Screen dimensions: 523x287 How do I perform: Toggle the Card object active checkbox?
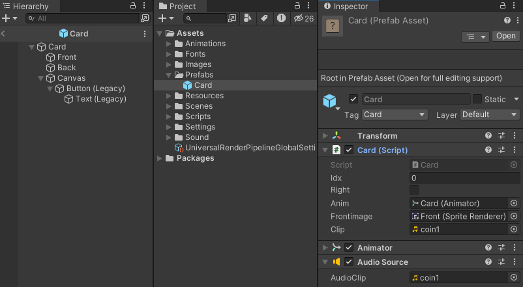(353, 99)
